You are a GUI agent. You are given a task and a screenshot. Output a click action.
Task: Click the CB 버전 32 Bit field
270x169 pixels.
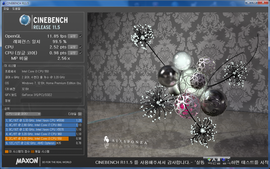point(51,89)
